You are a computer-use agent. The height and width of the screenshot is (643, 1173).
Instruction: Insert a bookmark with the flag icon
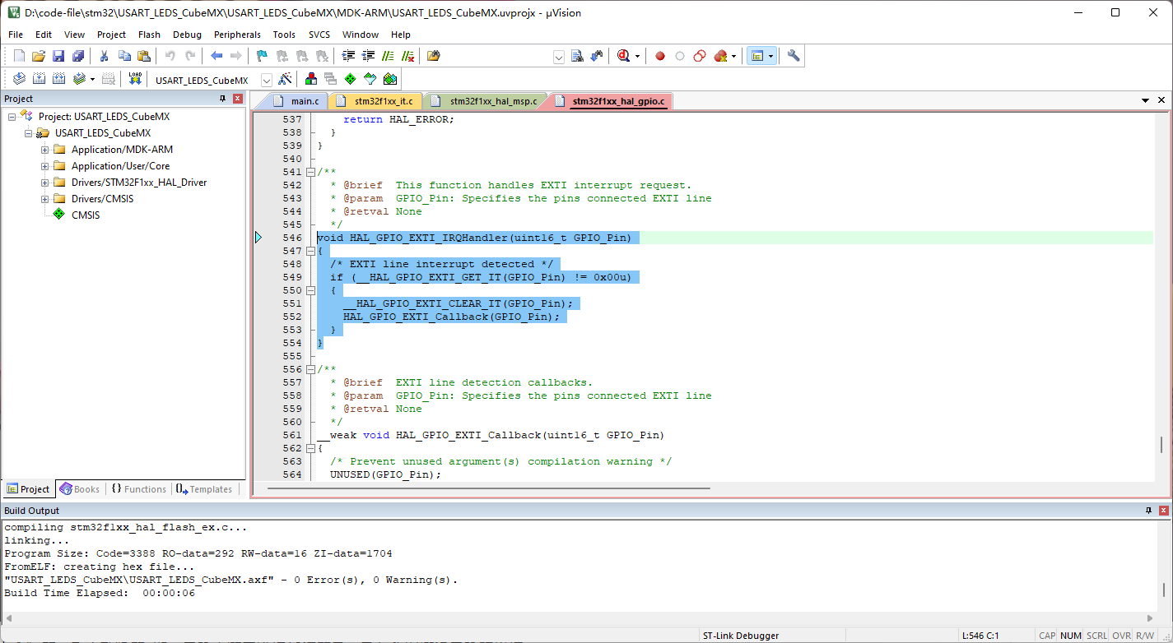tap(262, 56)
